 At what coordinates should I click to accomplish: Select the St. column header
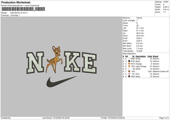tap(133, 56)
